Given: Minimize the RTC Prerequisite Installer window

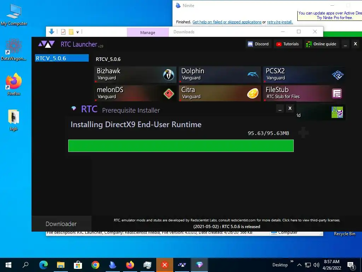Looking at the screenshot, I should tap(280, 108).
